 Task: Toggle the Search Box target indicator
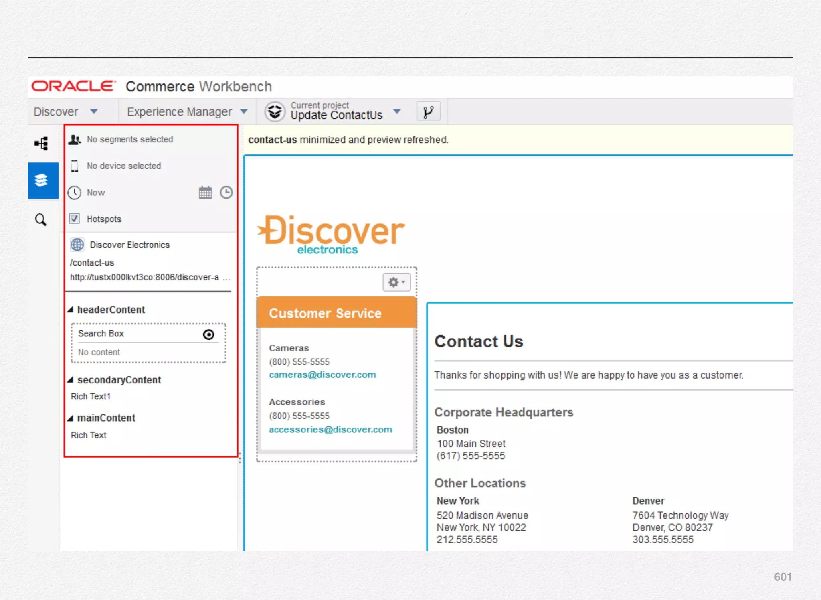pos(208,334)
